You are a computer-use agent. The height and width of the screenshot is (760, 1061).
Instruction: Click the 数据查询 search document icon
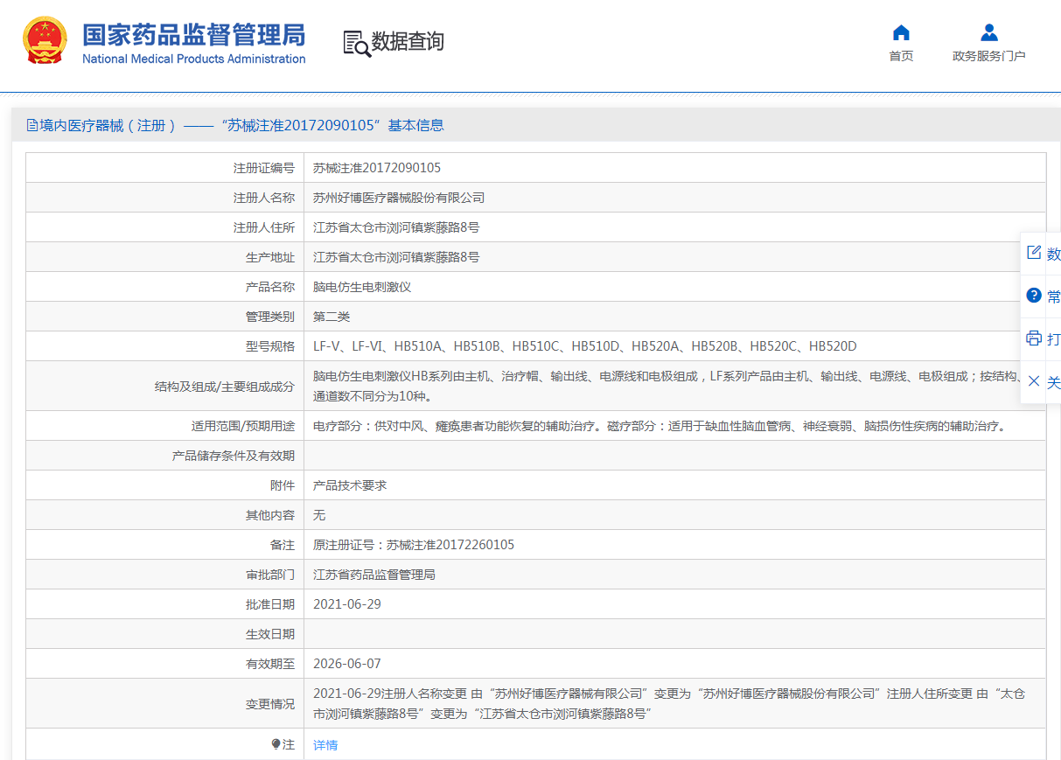(356, 43)
